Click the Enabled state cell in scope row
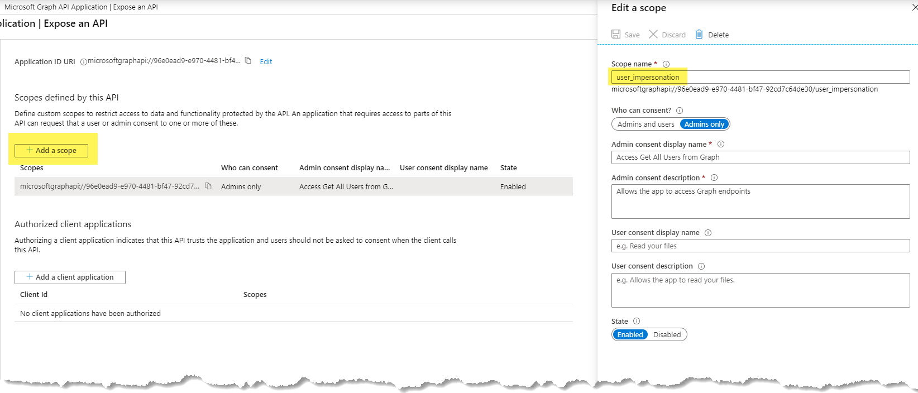This screenshot has height=393, width=918. (513, 187)
